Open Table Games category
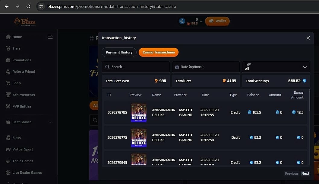 click(x=23, y=161)
